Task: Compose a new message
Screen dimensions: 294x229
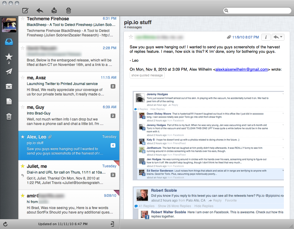Action: pos(25,10)
